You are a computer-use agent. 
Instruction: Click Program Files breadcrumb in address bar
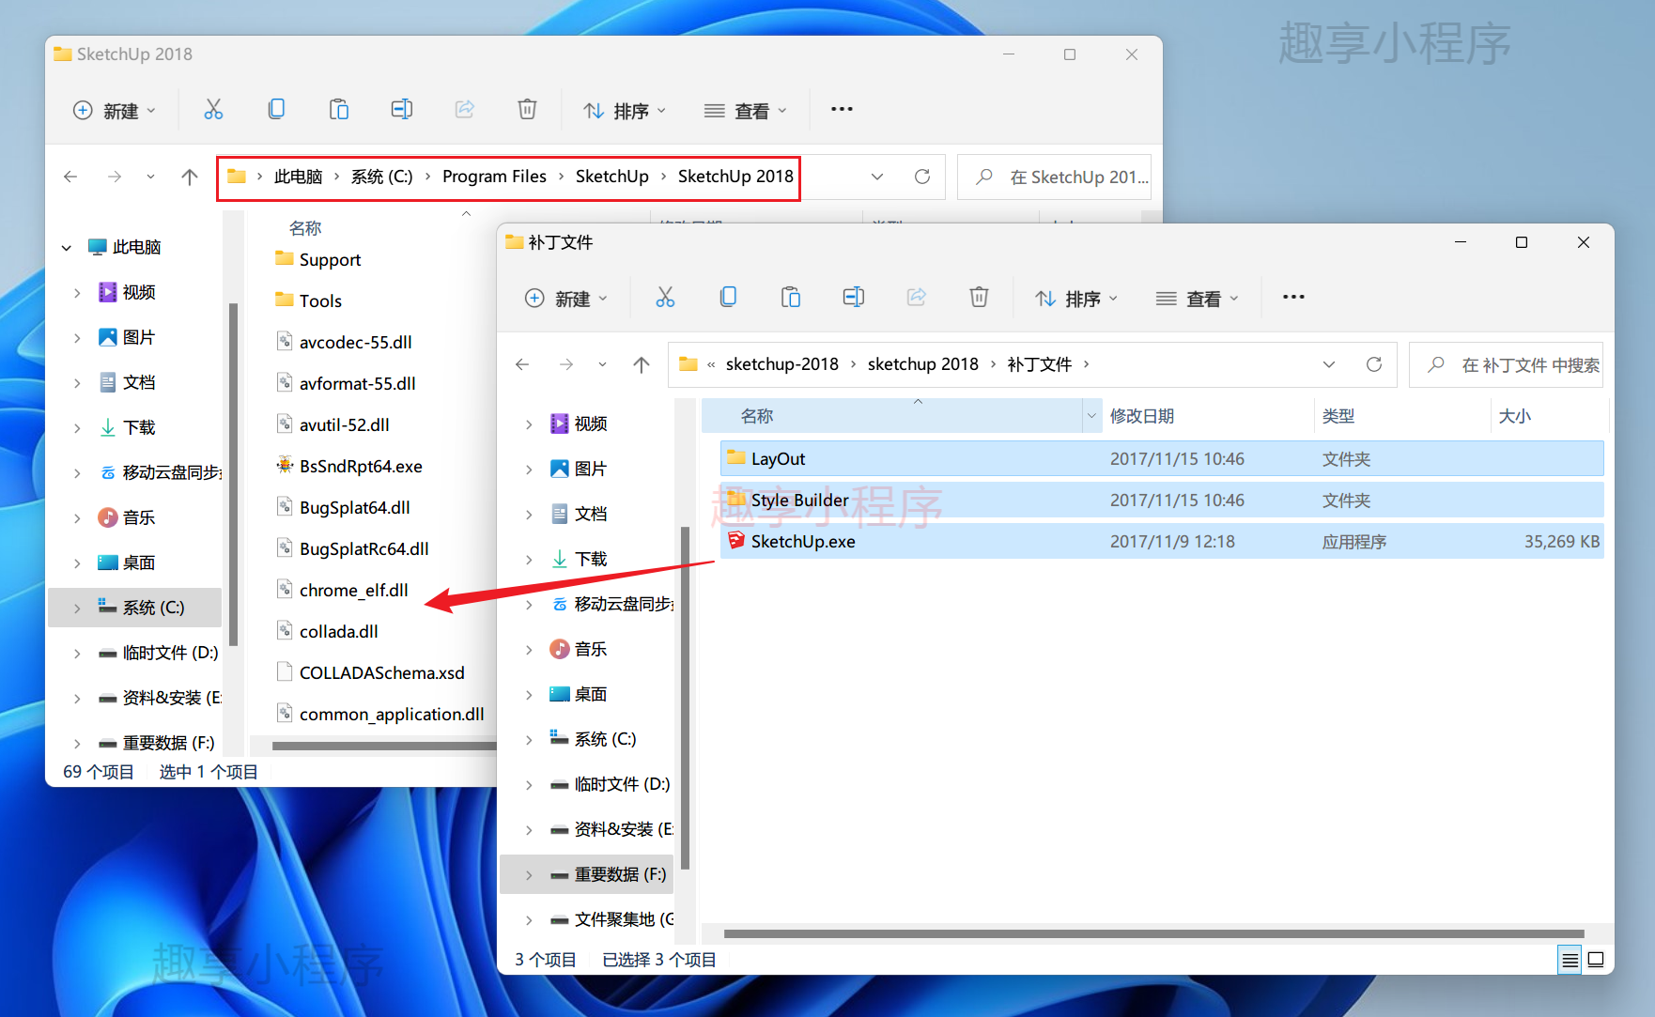tap(494, 177)
